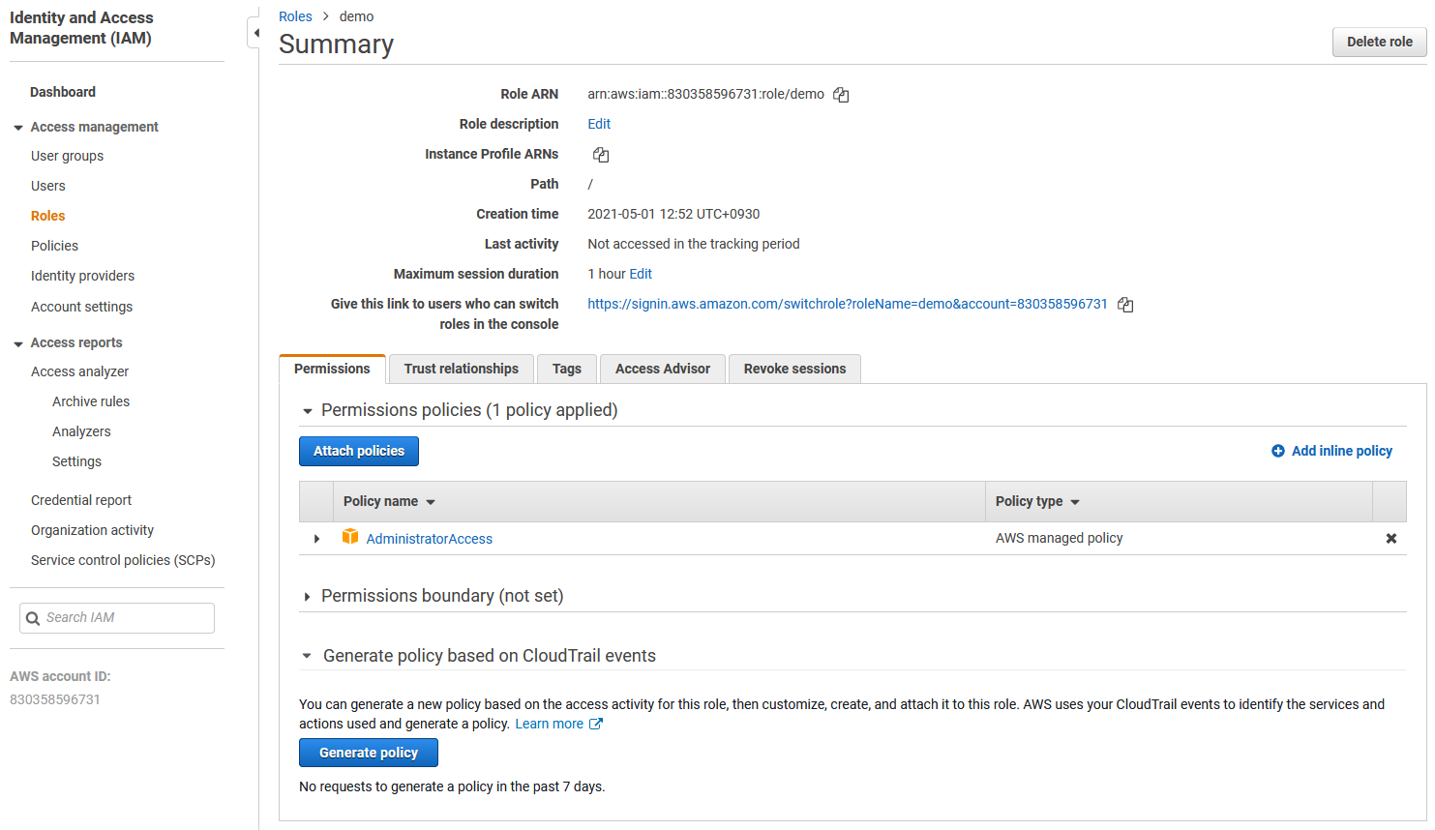Switch to the Trust relationships tab
Image resolution: width=1435 pixels, height=830 pixels.
tap(462, 369)
